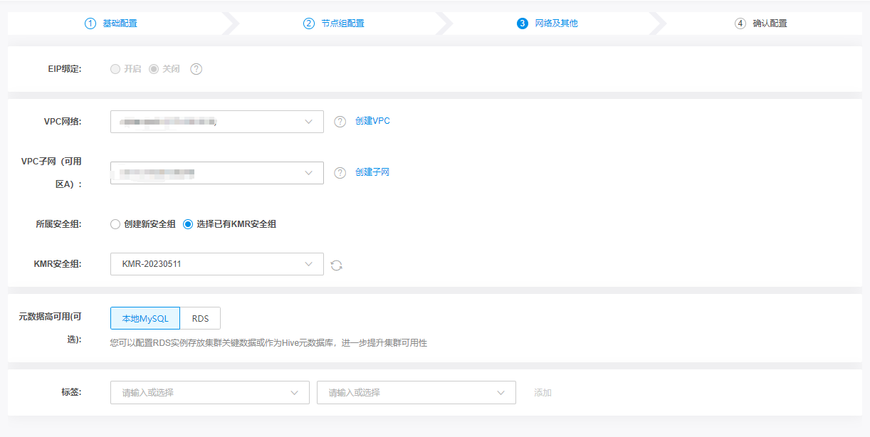Select the 开启 EIP radio option

tap(115, 69)
